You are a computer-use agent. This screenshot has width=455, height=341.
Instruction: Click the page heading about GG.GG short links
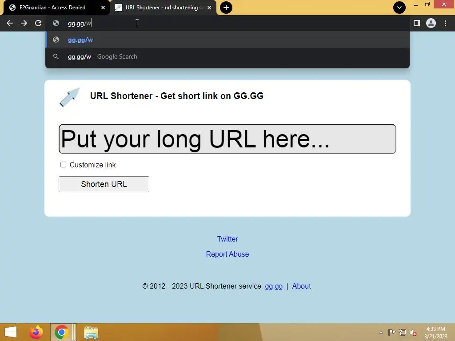177,96
